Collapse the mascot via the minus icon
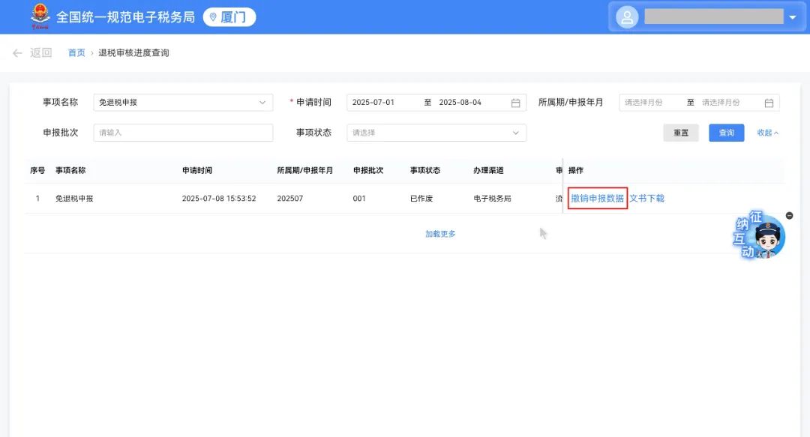This screenshot has width=810, height=437. [789, 215]
